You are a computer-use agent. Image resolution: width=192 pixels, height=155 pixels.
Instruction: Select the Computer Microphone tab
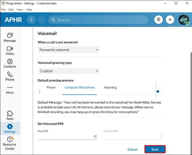[x=80, y=87]
